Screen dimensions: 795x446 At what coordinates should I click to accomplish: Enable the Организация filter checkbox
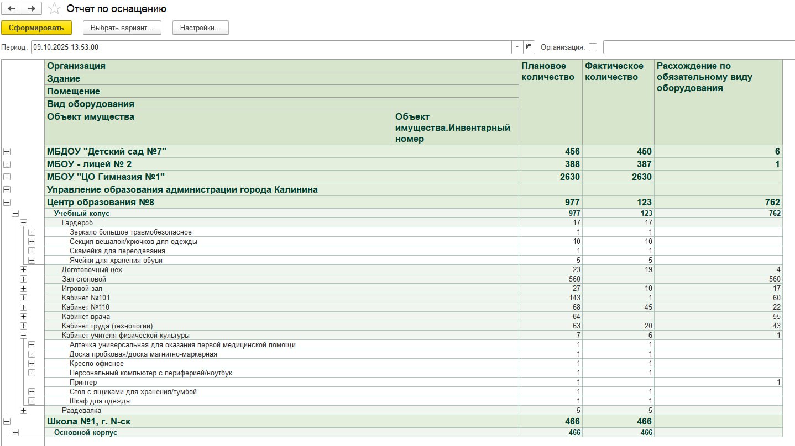click(x=593, y=47)
